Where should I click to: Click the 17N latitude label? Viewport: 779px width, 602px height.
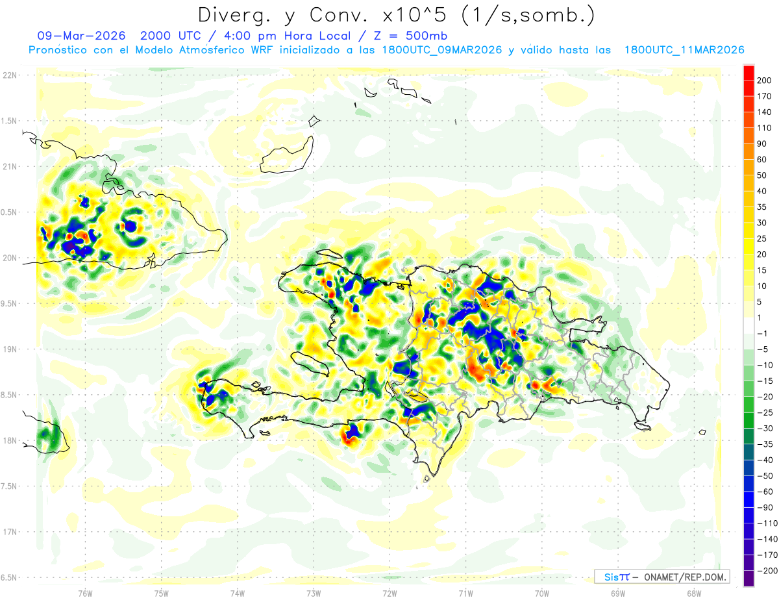click(x=10, y=532)
